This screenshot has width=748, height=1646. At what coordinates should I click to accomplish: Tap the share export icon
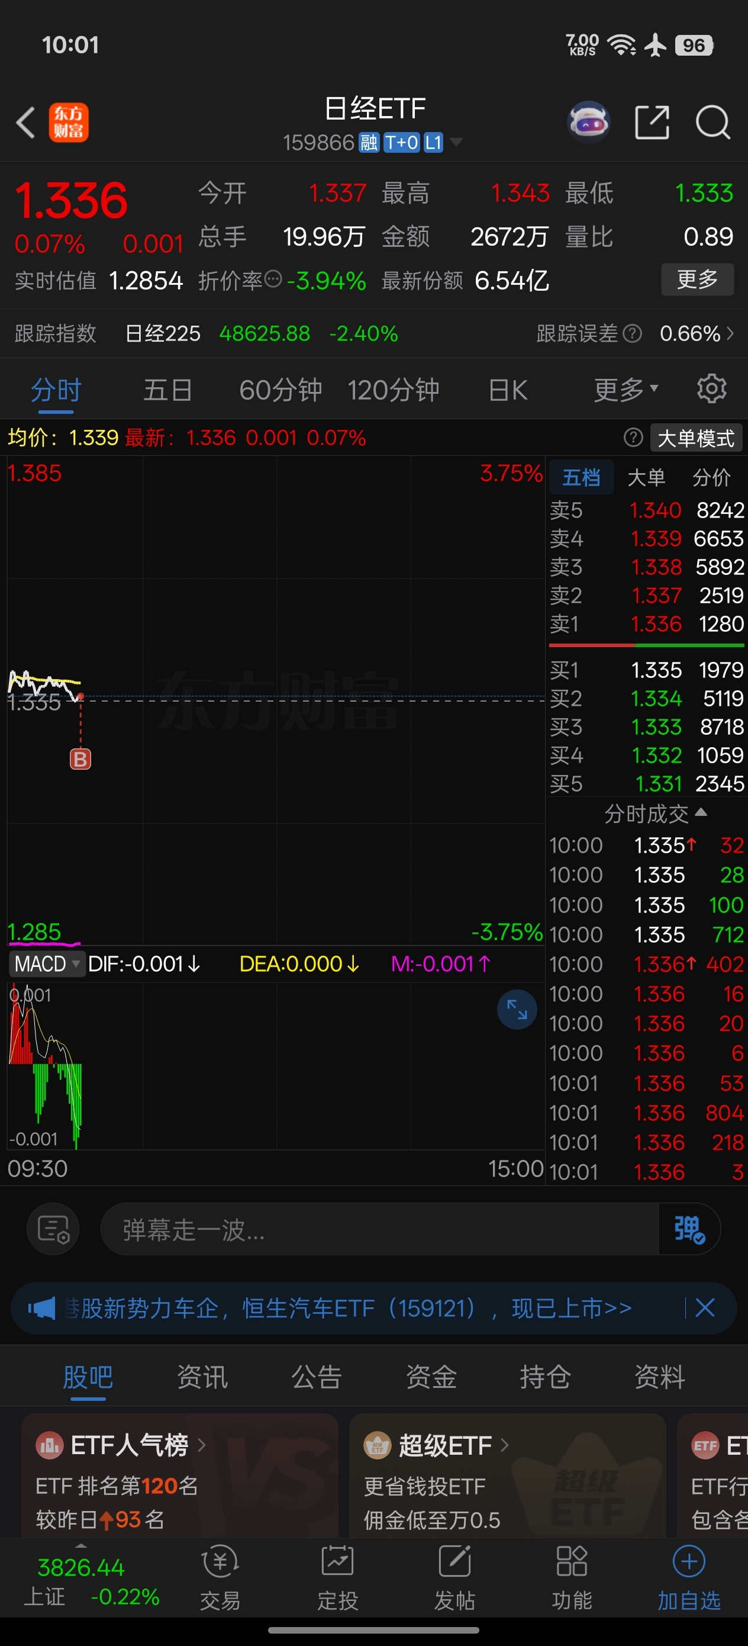pyautogui.click(x=652, y=122)
